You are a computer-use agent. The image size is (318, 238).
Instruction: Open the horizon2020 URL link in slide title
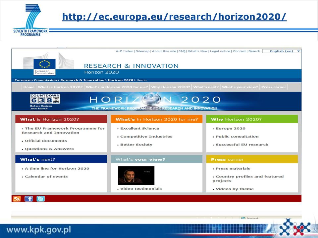174,17
